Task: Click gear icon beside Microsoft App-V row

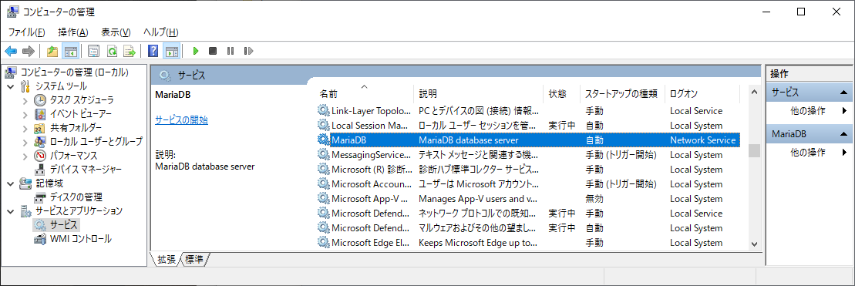Action: [323, 198]
